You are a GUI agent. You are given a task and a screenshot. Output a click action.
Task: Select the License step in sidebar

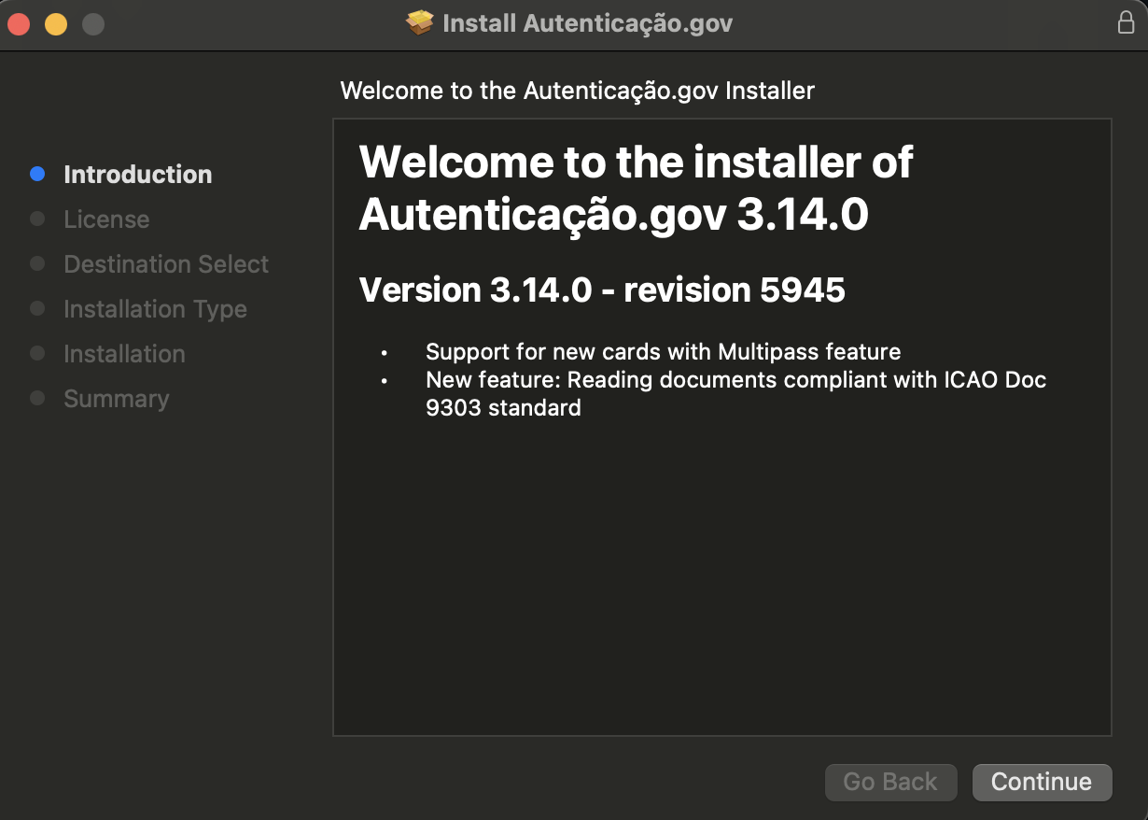pos(106,219)
